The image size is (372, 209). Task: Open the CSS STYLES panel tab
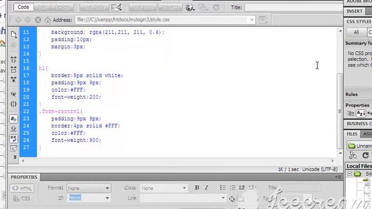click(x=359, y=21)
